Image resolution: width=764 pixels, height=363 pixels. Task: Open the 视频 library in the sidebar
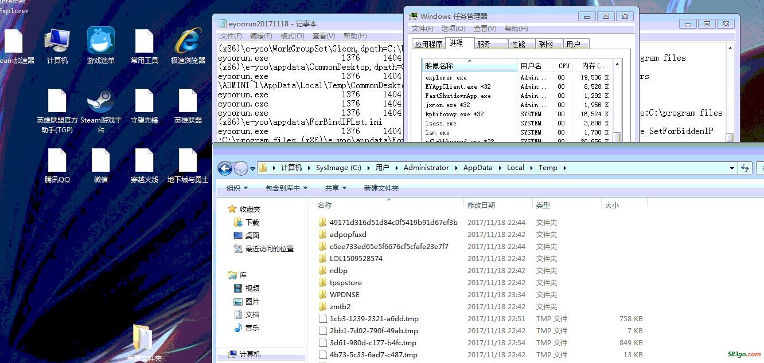[247, 288]
